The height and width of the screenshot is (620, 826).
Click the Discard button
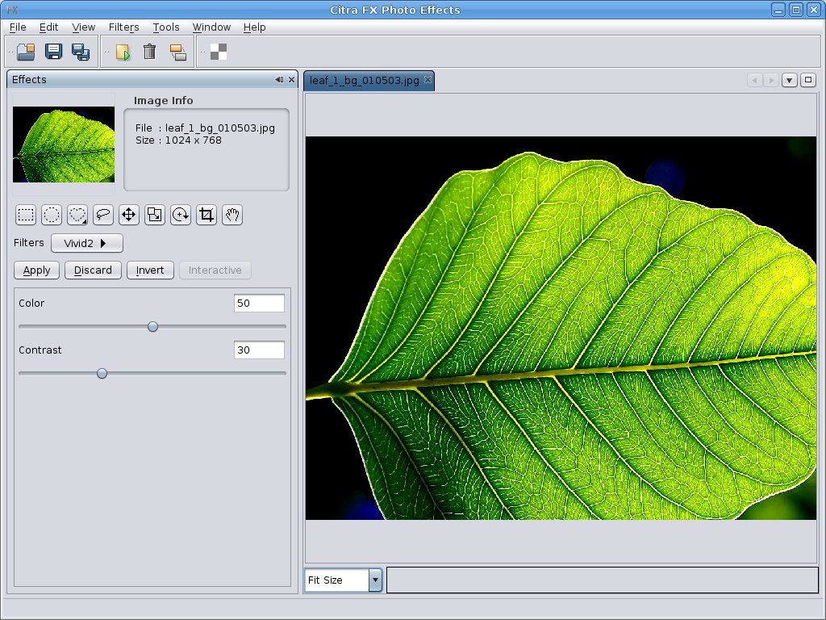93,270
